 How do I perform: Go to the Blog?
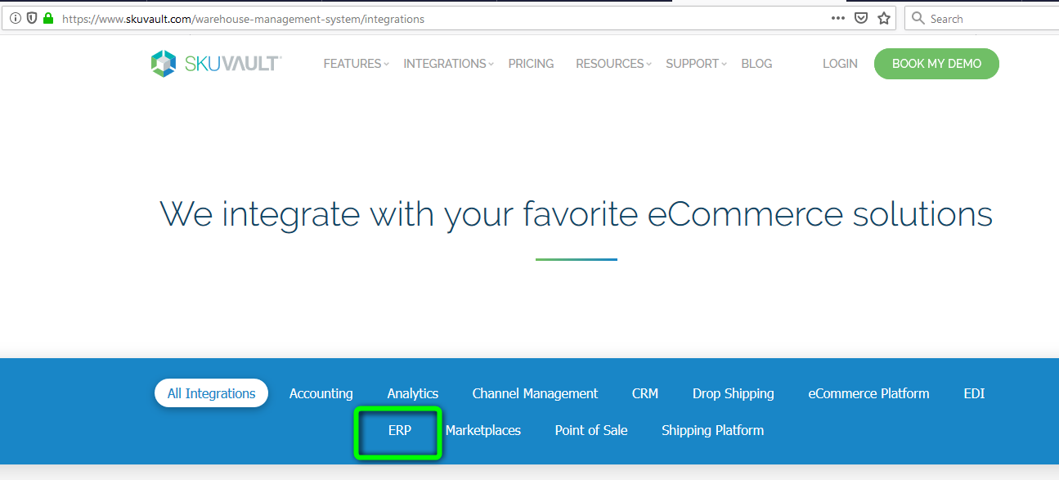[x=756, y=64]
